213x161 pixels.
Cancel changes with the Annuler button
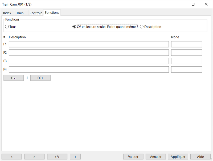tap(156, 157)
